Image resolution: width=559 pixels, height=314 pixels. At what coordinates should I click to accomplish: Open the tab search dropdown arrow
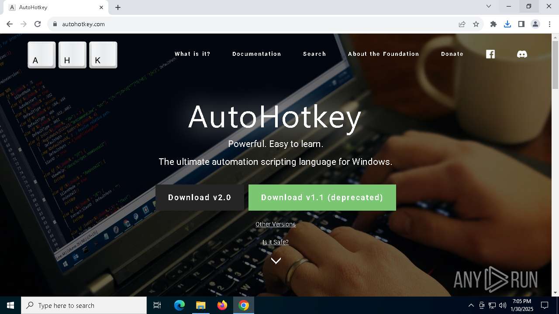[489, 6]
